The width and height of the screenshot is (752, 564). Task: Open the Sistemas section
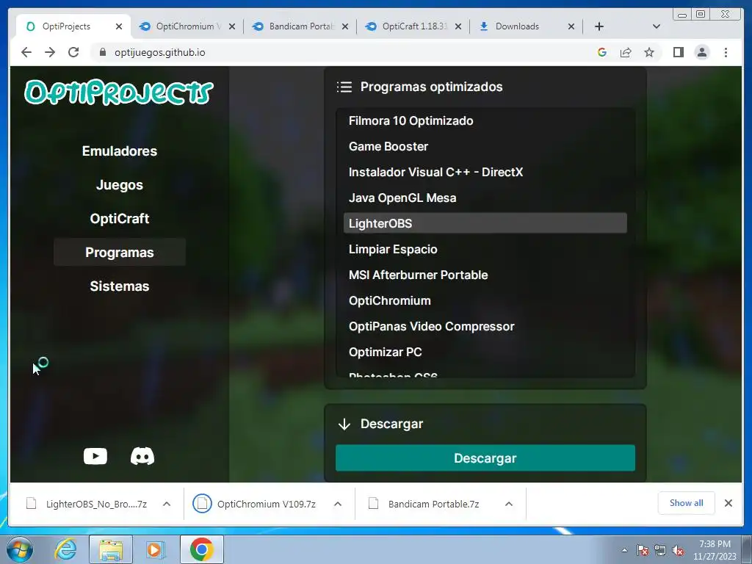click(120, 286)
